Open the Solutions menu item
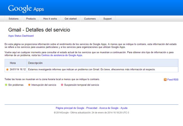The width and height of the screenshot is (183, 126). [x=14, y=19]
